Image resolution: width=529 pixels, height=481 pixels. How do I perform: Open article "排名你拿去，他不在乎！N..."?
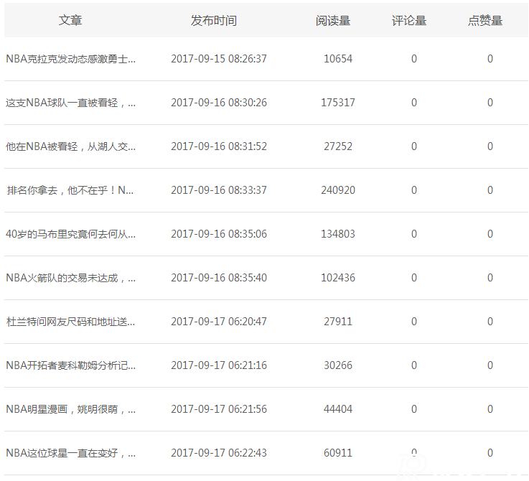(71, 190)
